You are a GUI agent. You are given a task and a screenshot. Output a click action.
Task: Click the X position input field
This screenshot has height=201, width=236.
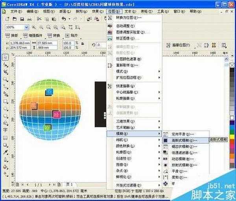[18, 42]
